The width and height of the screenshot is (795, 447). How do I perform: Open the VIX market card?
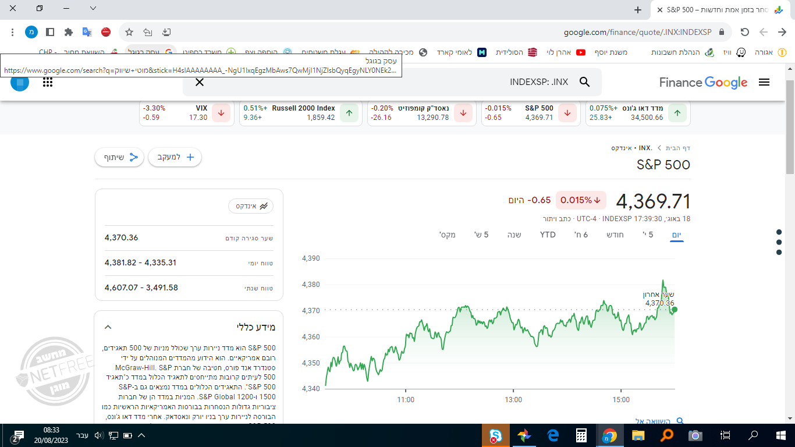point(186,113)
